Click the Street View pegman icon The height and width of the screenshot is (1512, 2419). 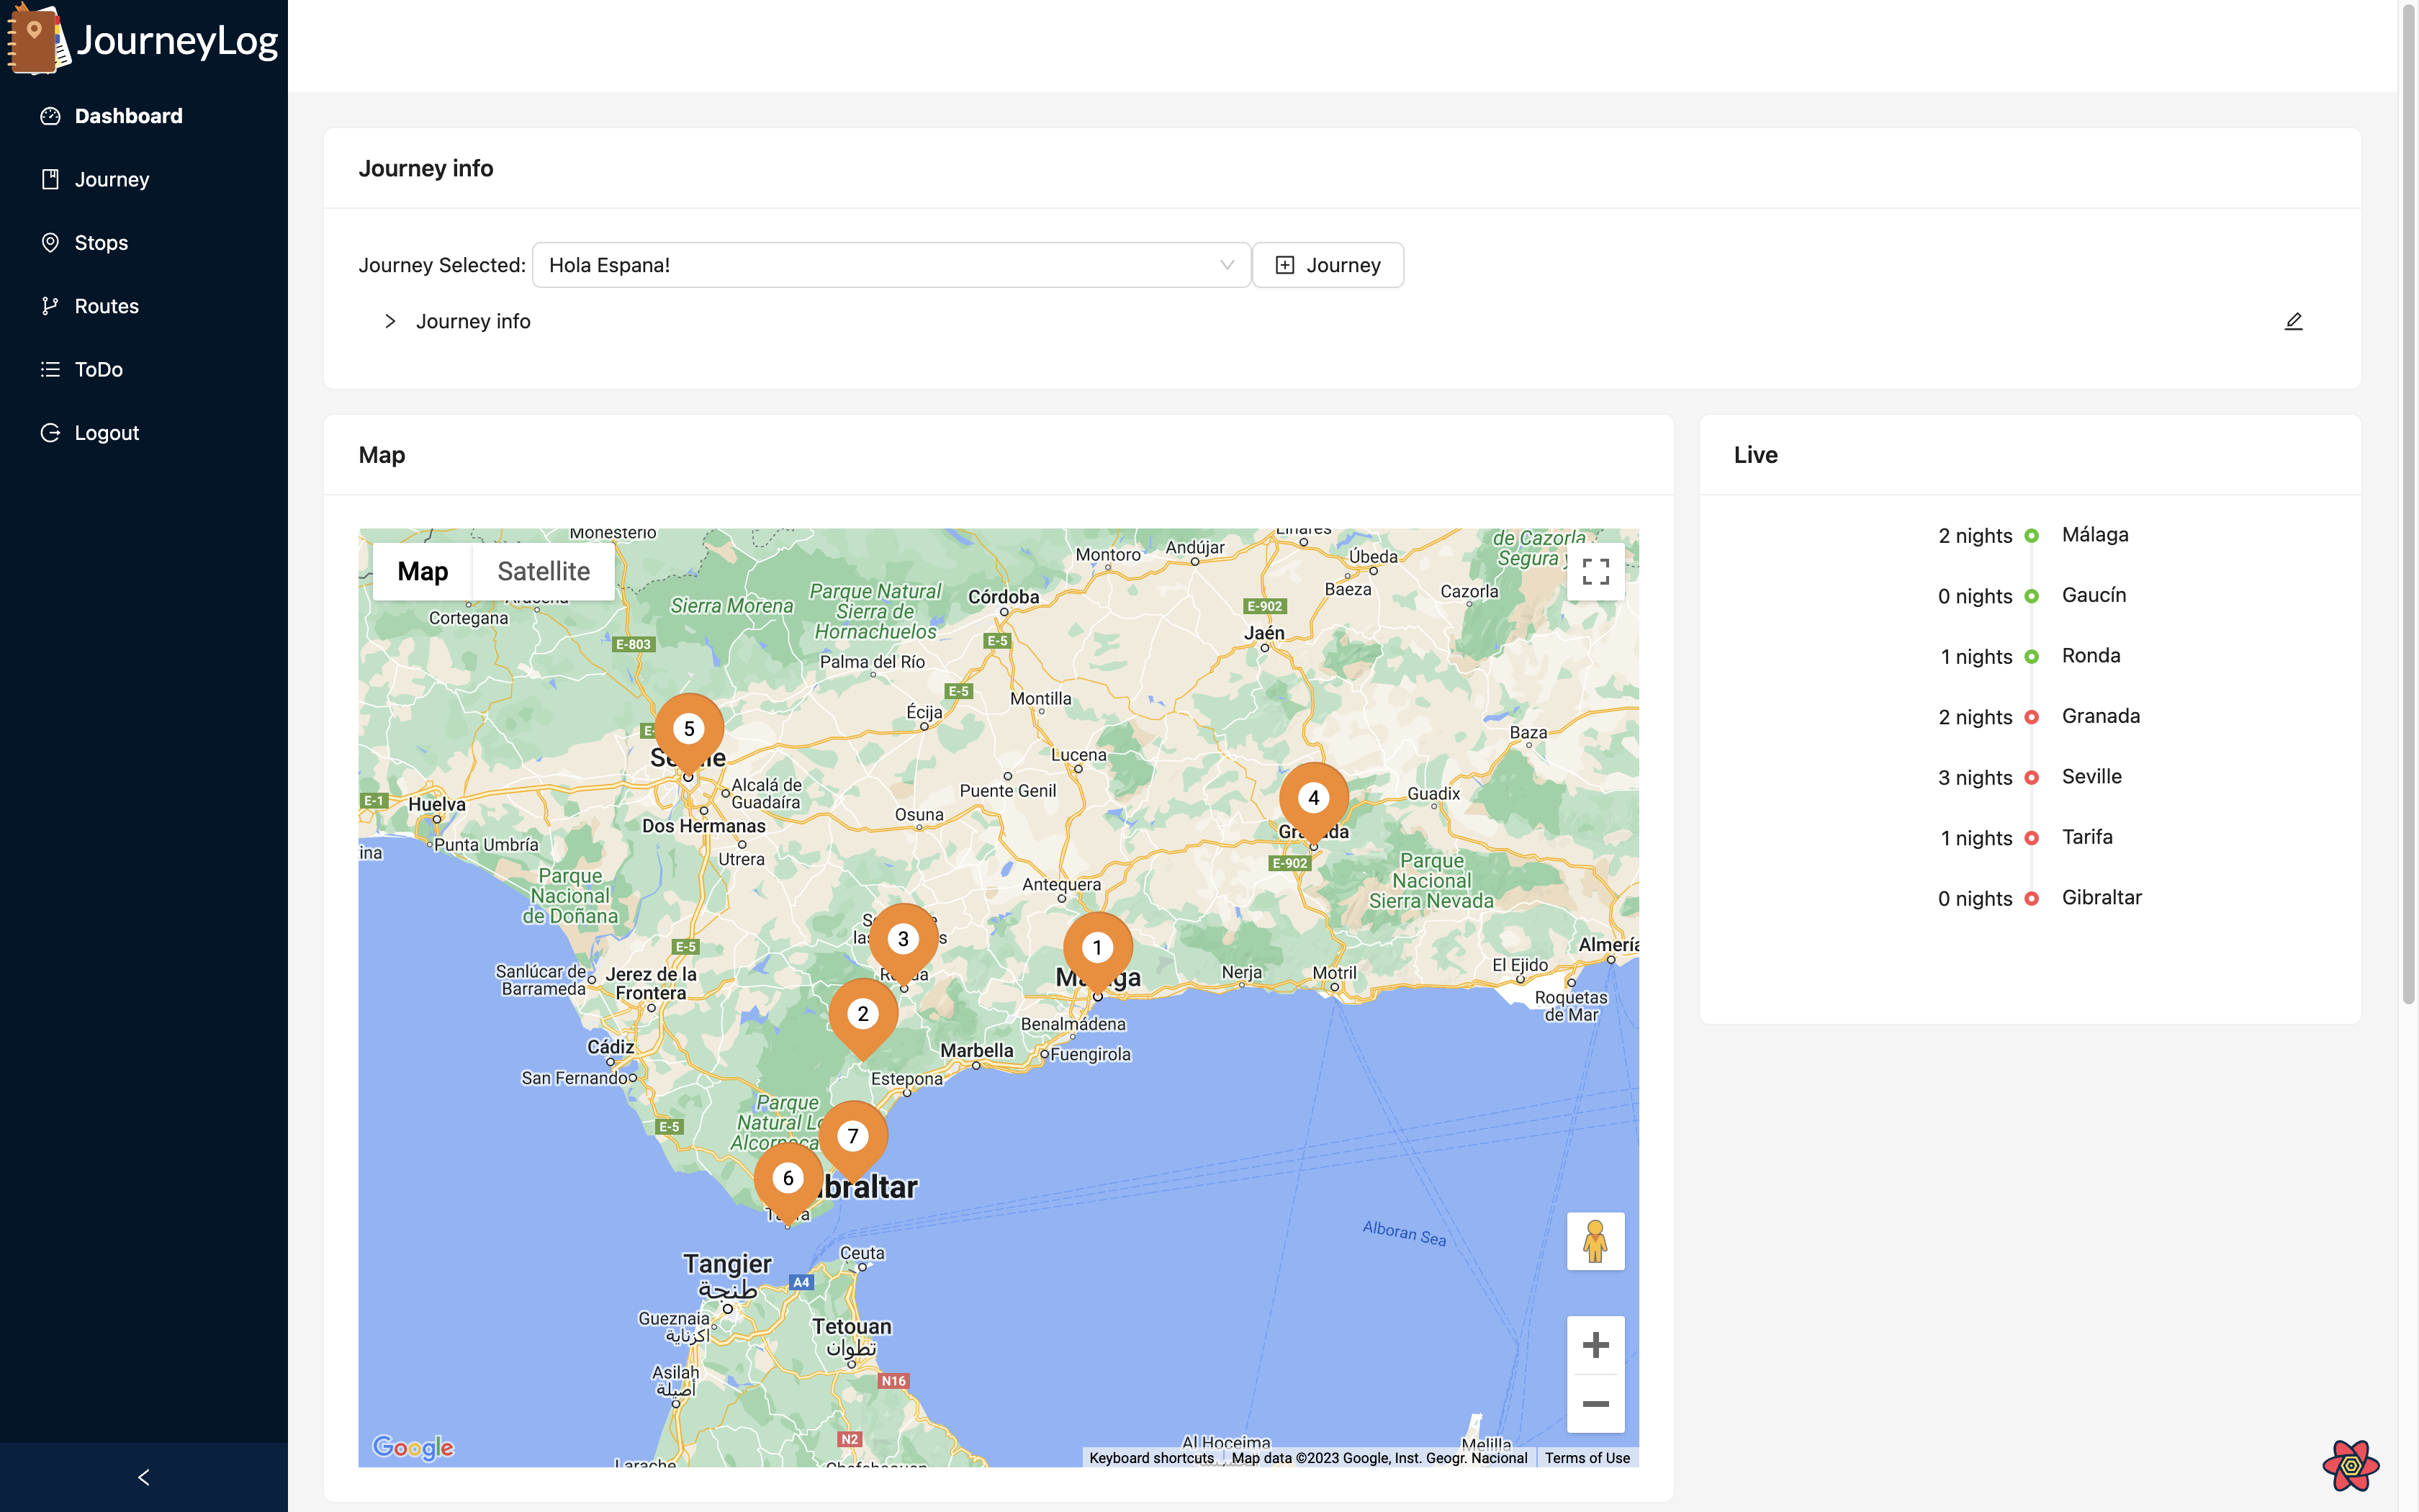pyautogui.click(x=1595, y=1241)
